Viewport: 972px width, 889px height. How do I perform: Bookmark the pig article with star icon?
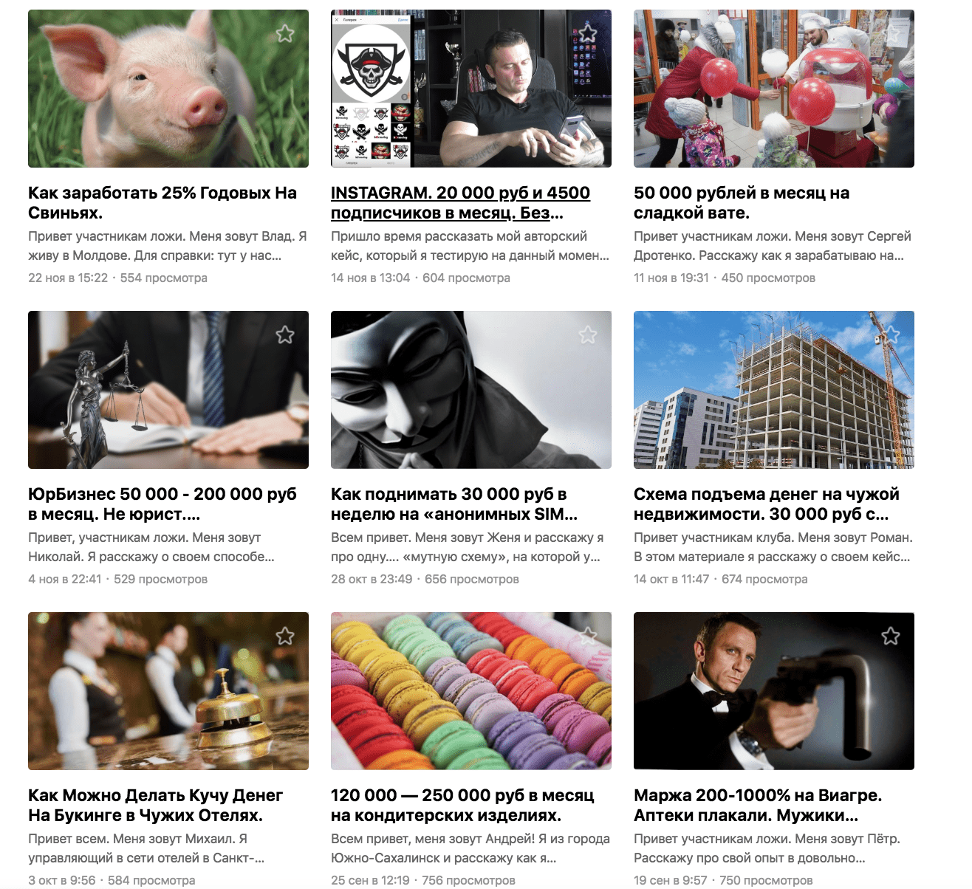[x=285, y=34]
